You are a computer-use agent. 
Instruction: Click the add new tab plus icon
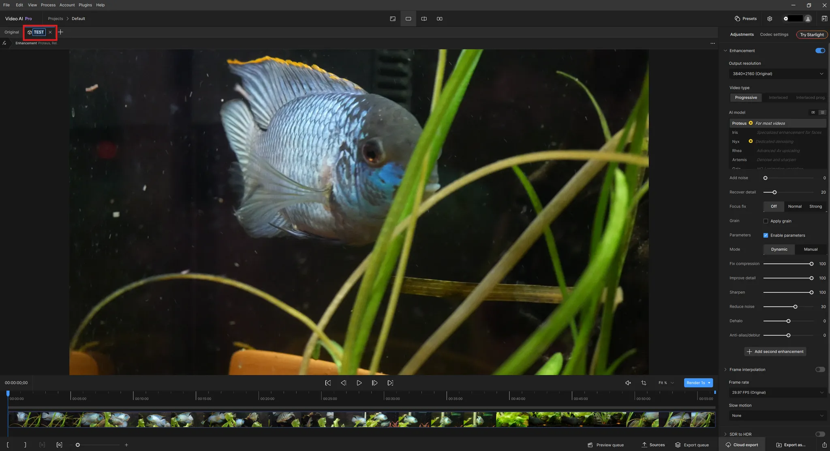60,32
